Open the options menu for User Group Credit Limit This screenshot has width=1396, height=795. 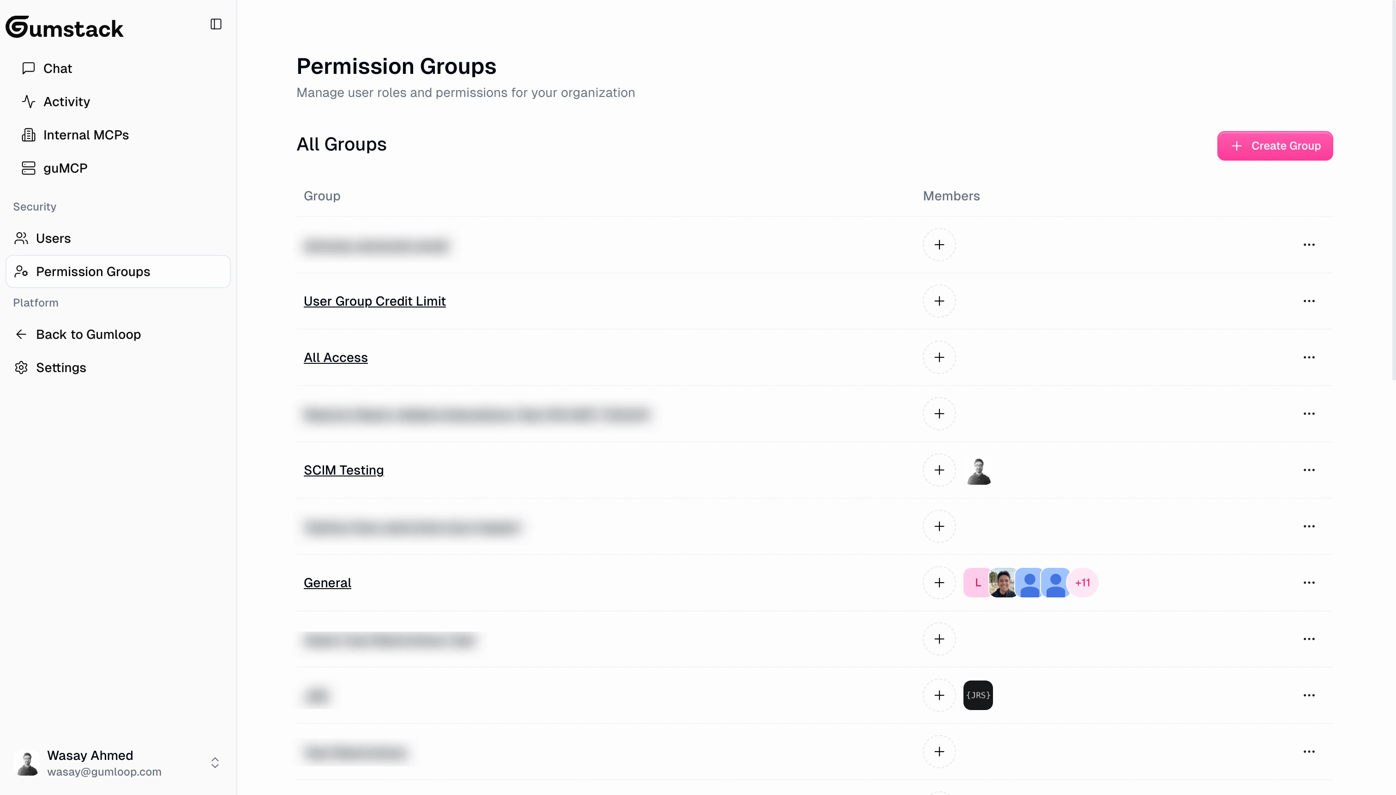coord(1310,301)
